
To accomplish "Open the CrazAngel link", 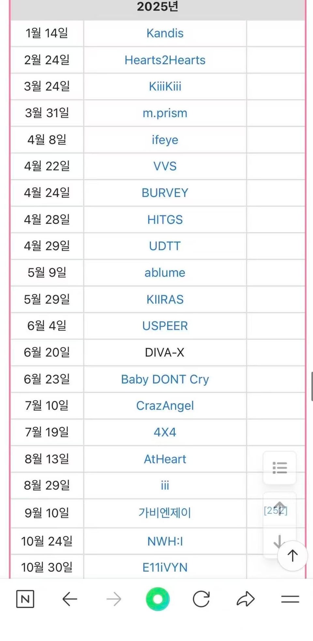I will click(x=165, y=406).
